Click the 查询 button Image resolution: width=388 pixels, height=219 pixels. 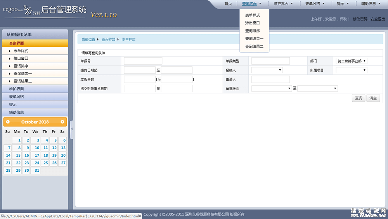coord(359,98)
